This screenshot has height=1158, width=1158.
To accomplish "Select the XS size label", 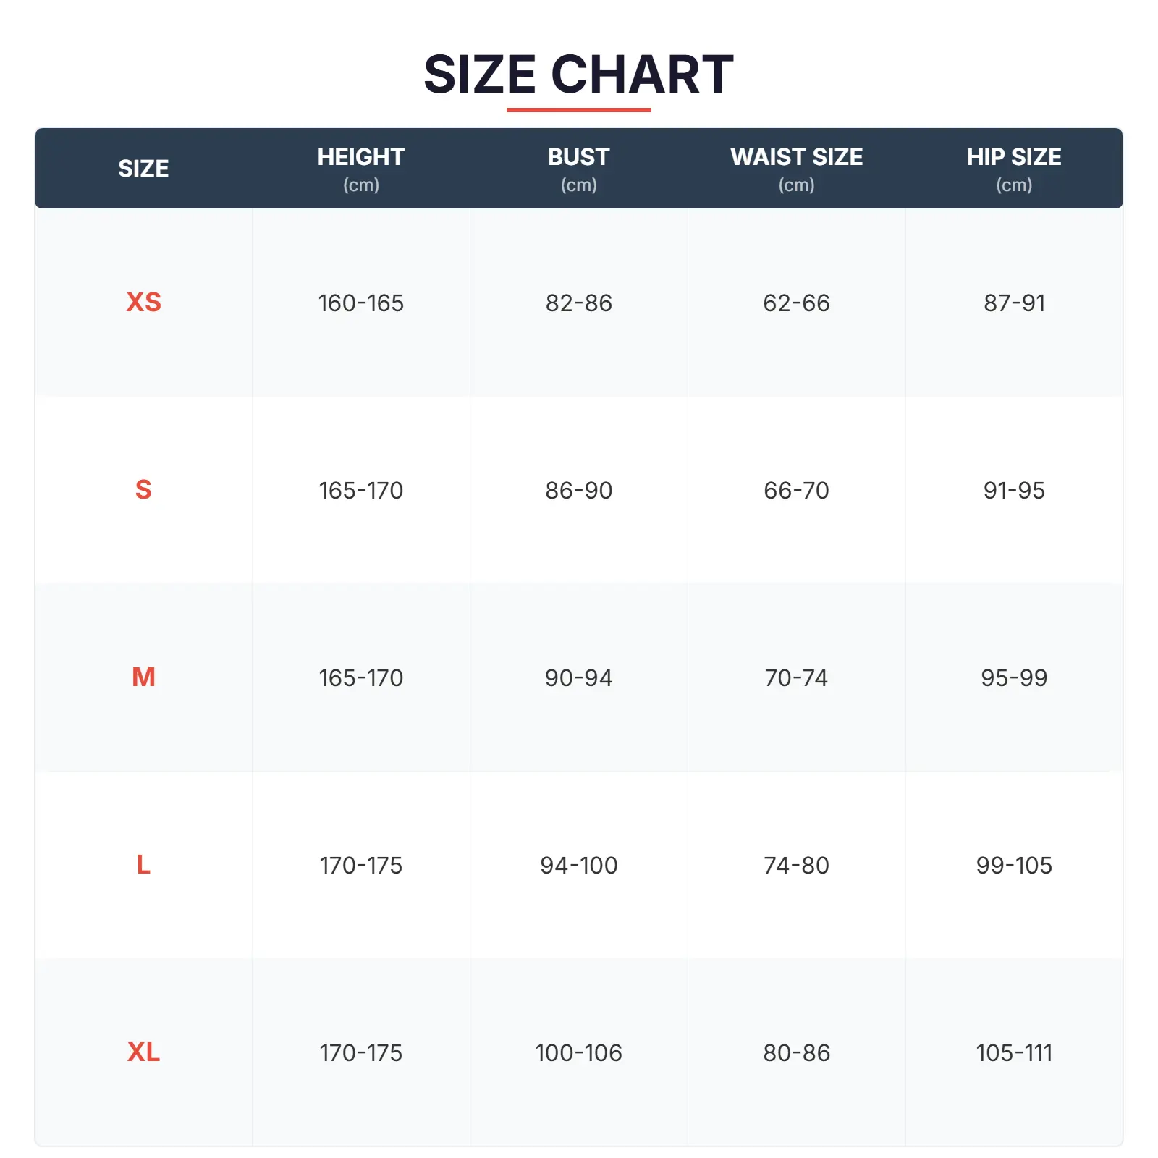I will [143, 303].
